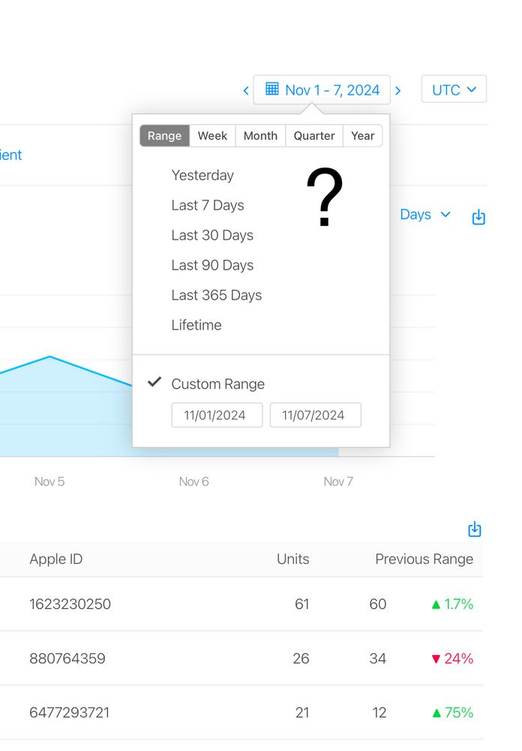Switch to the Quarter tab
The image size is (522, 751).
[313, 136]
